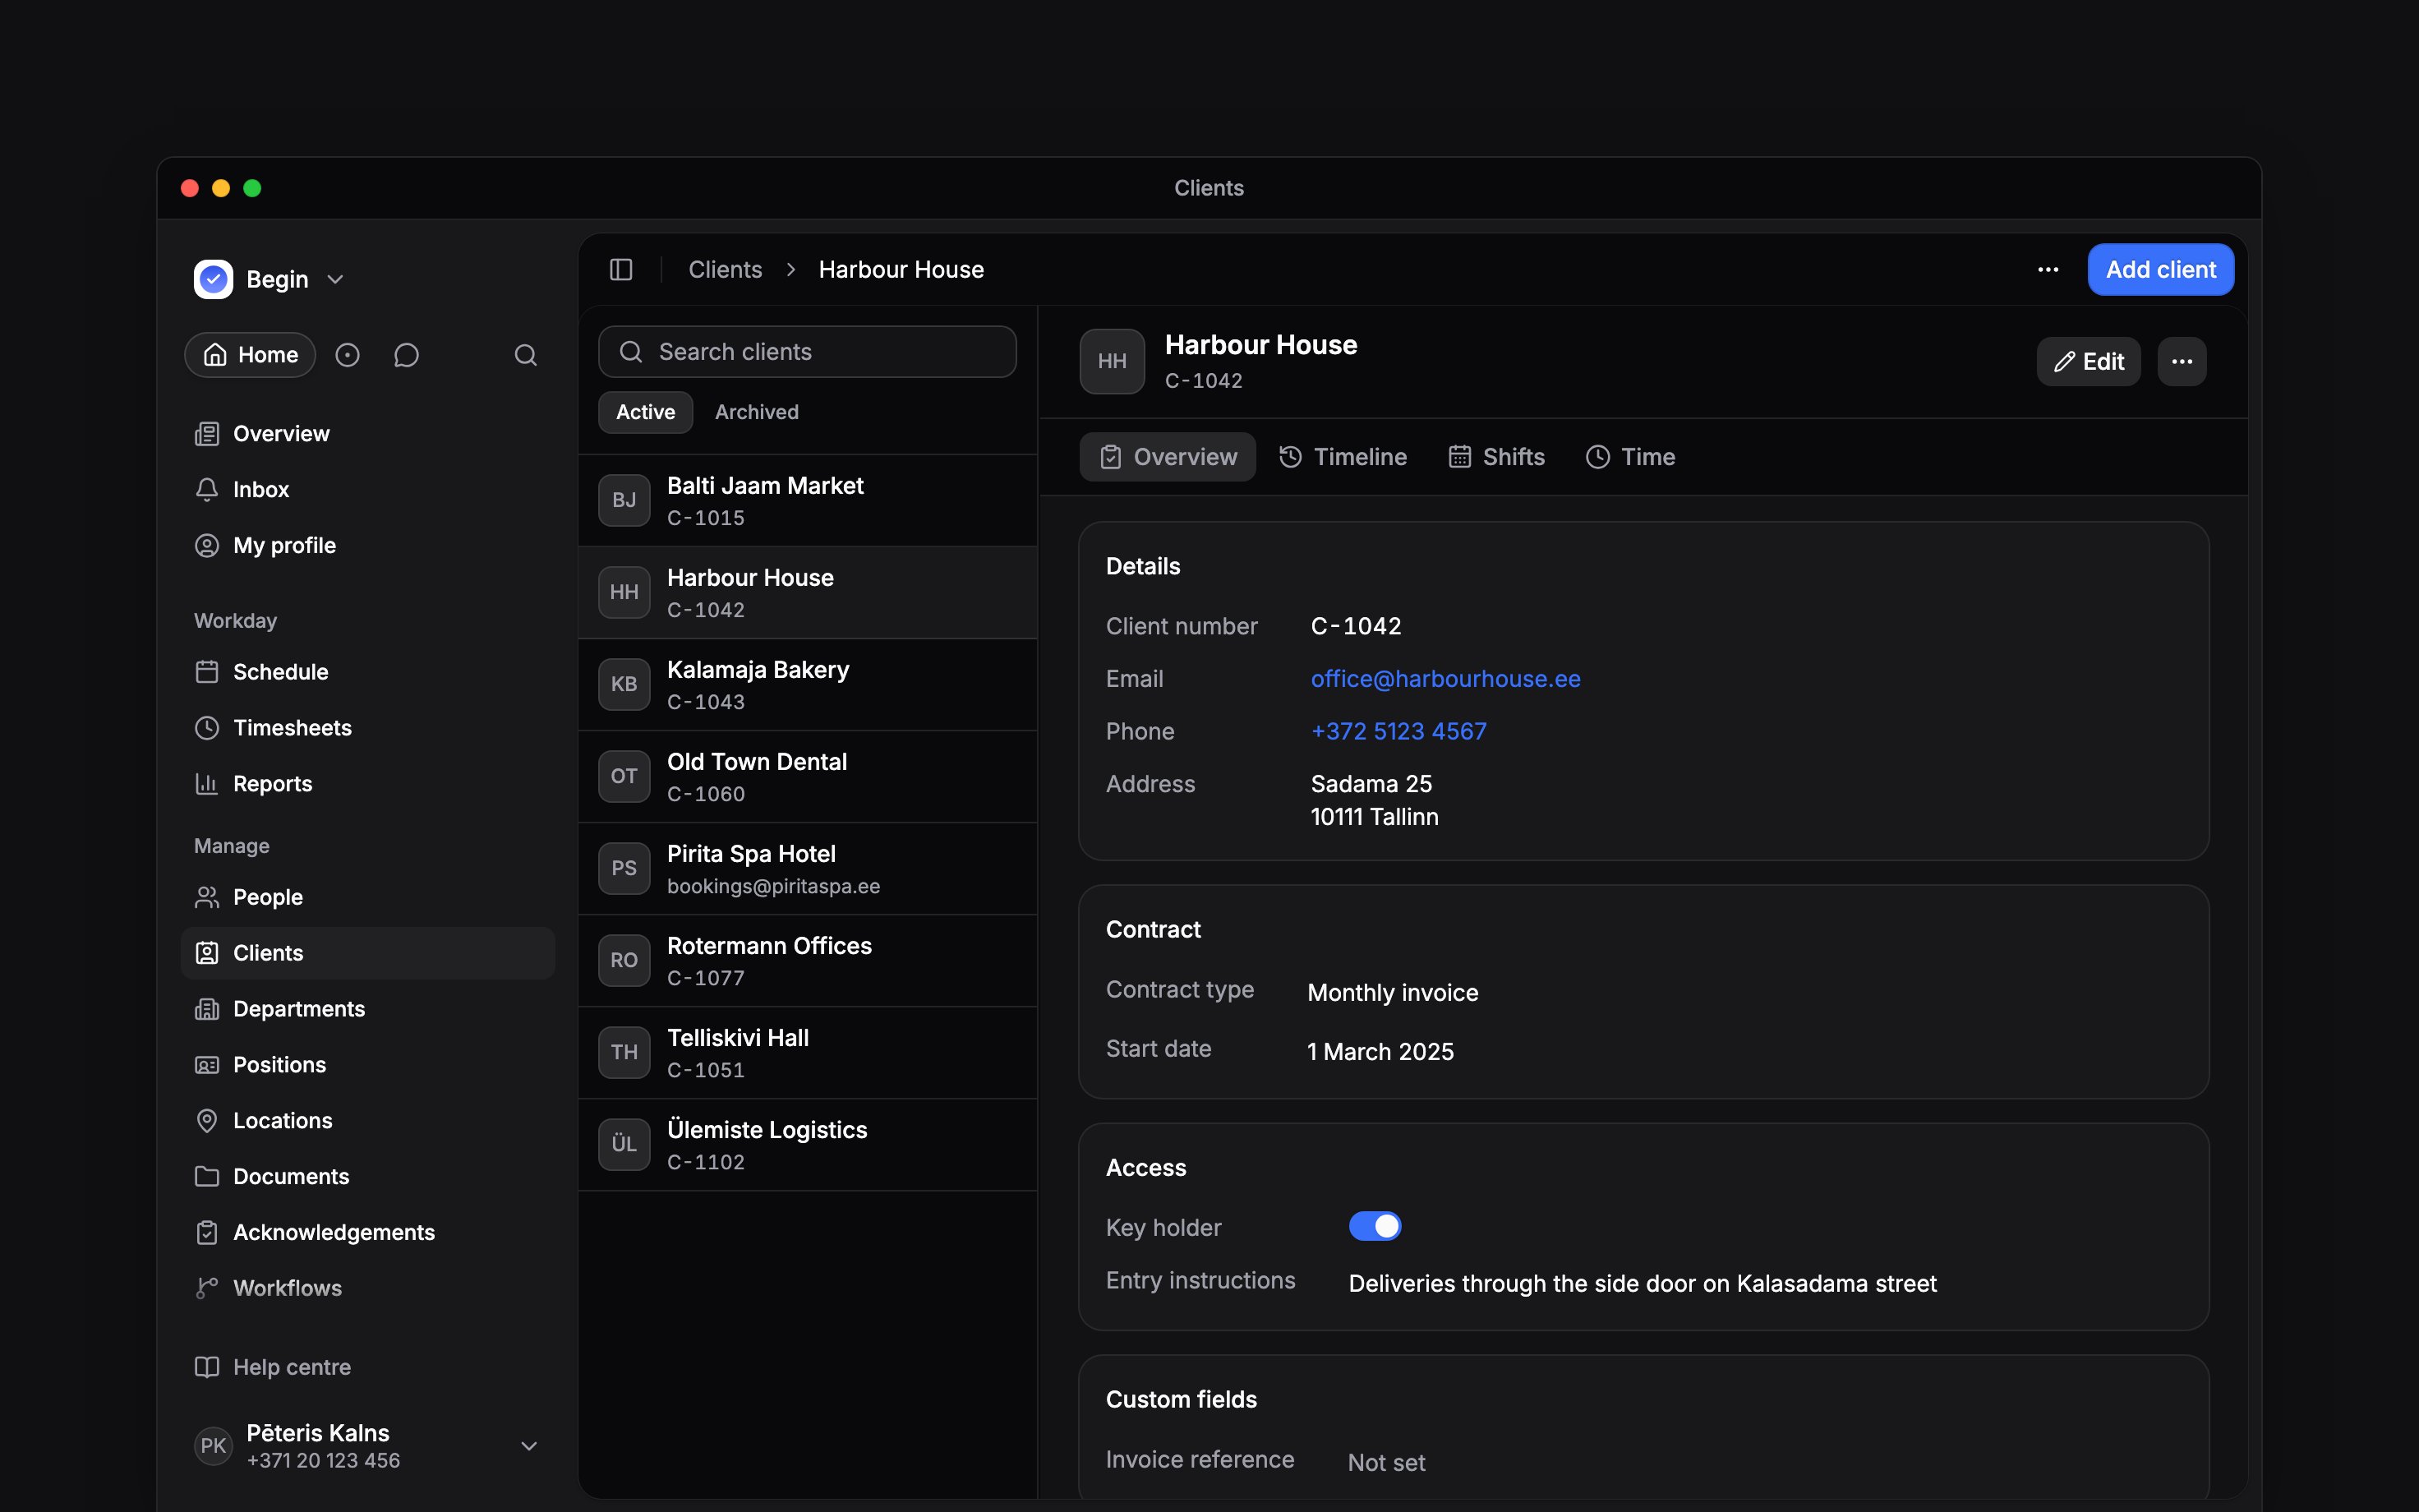Open Departments
The image size is (2419, 1512).
click(x=366, y=1009)
